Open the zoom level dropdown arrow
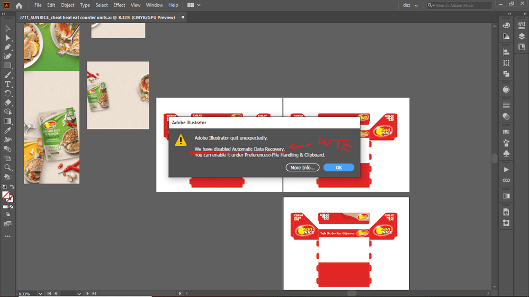Image resolution: width=529 pixels, height=297 pixels. click(40, 294)
